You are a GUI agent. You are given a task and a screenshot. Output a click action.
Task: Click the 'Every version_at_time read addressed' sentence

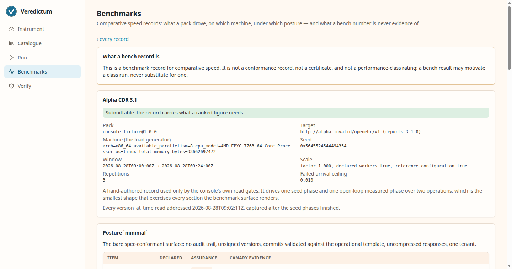[x=222, y=208]
